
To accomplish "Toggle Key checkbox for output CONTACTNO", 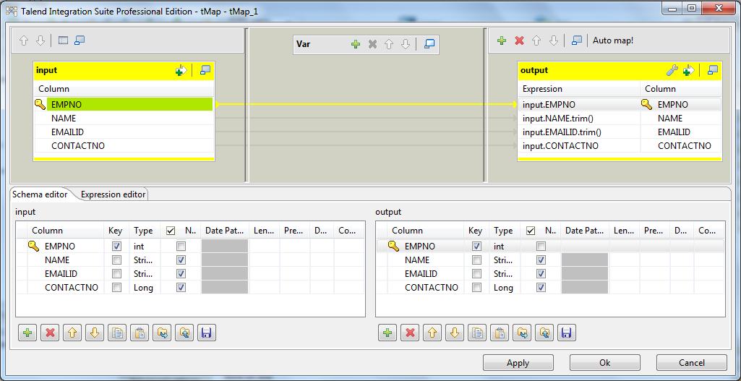I will 476,288.
